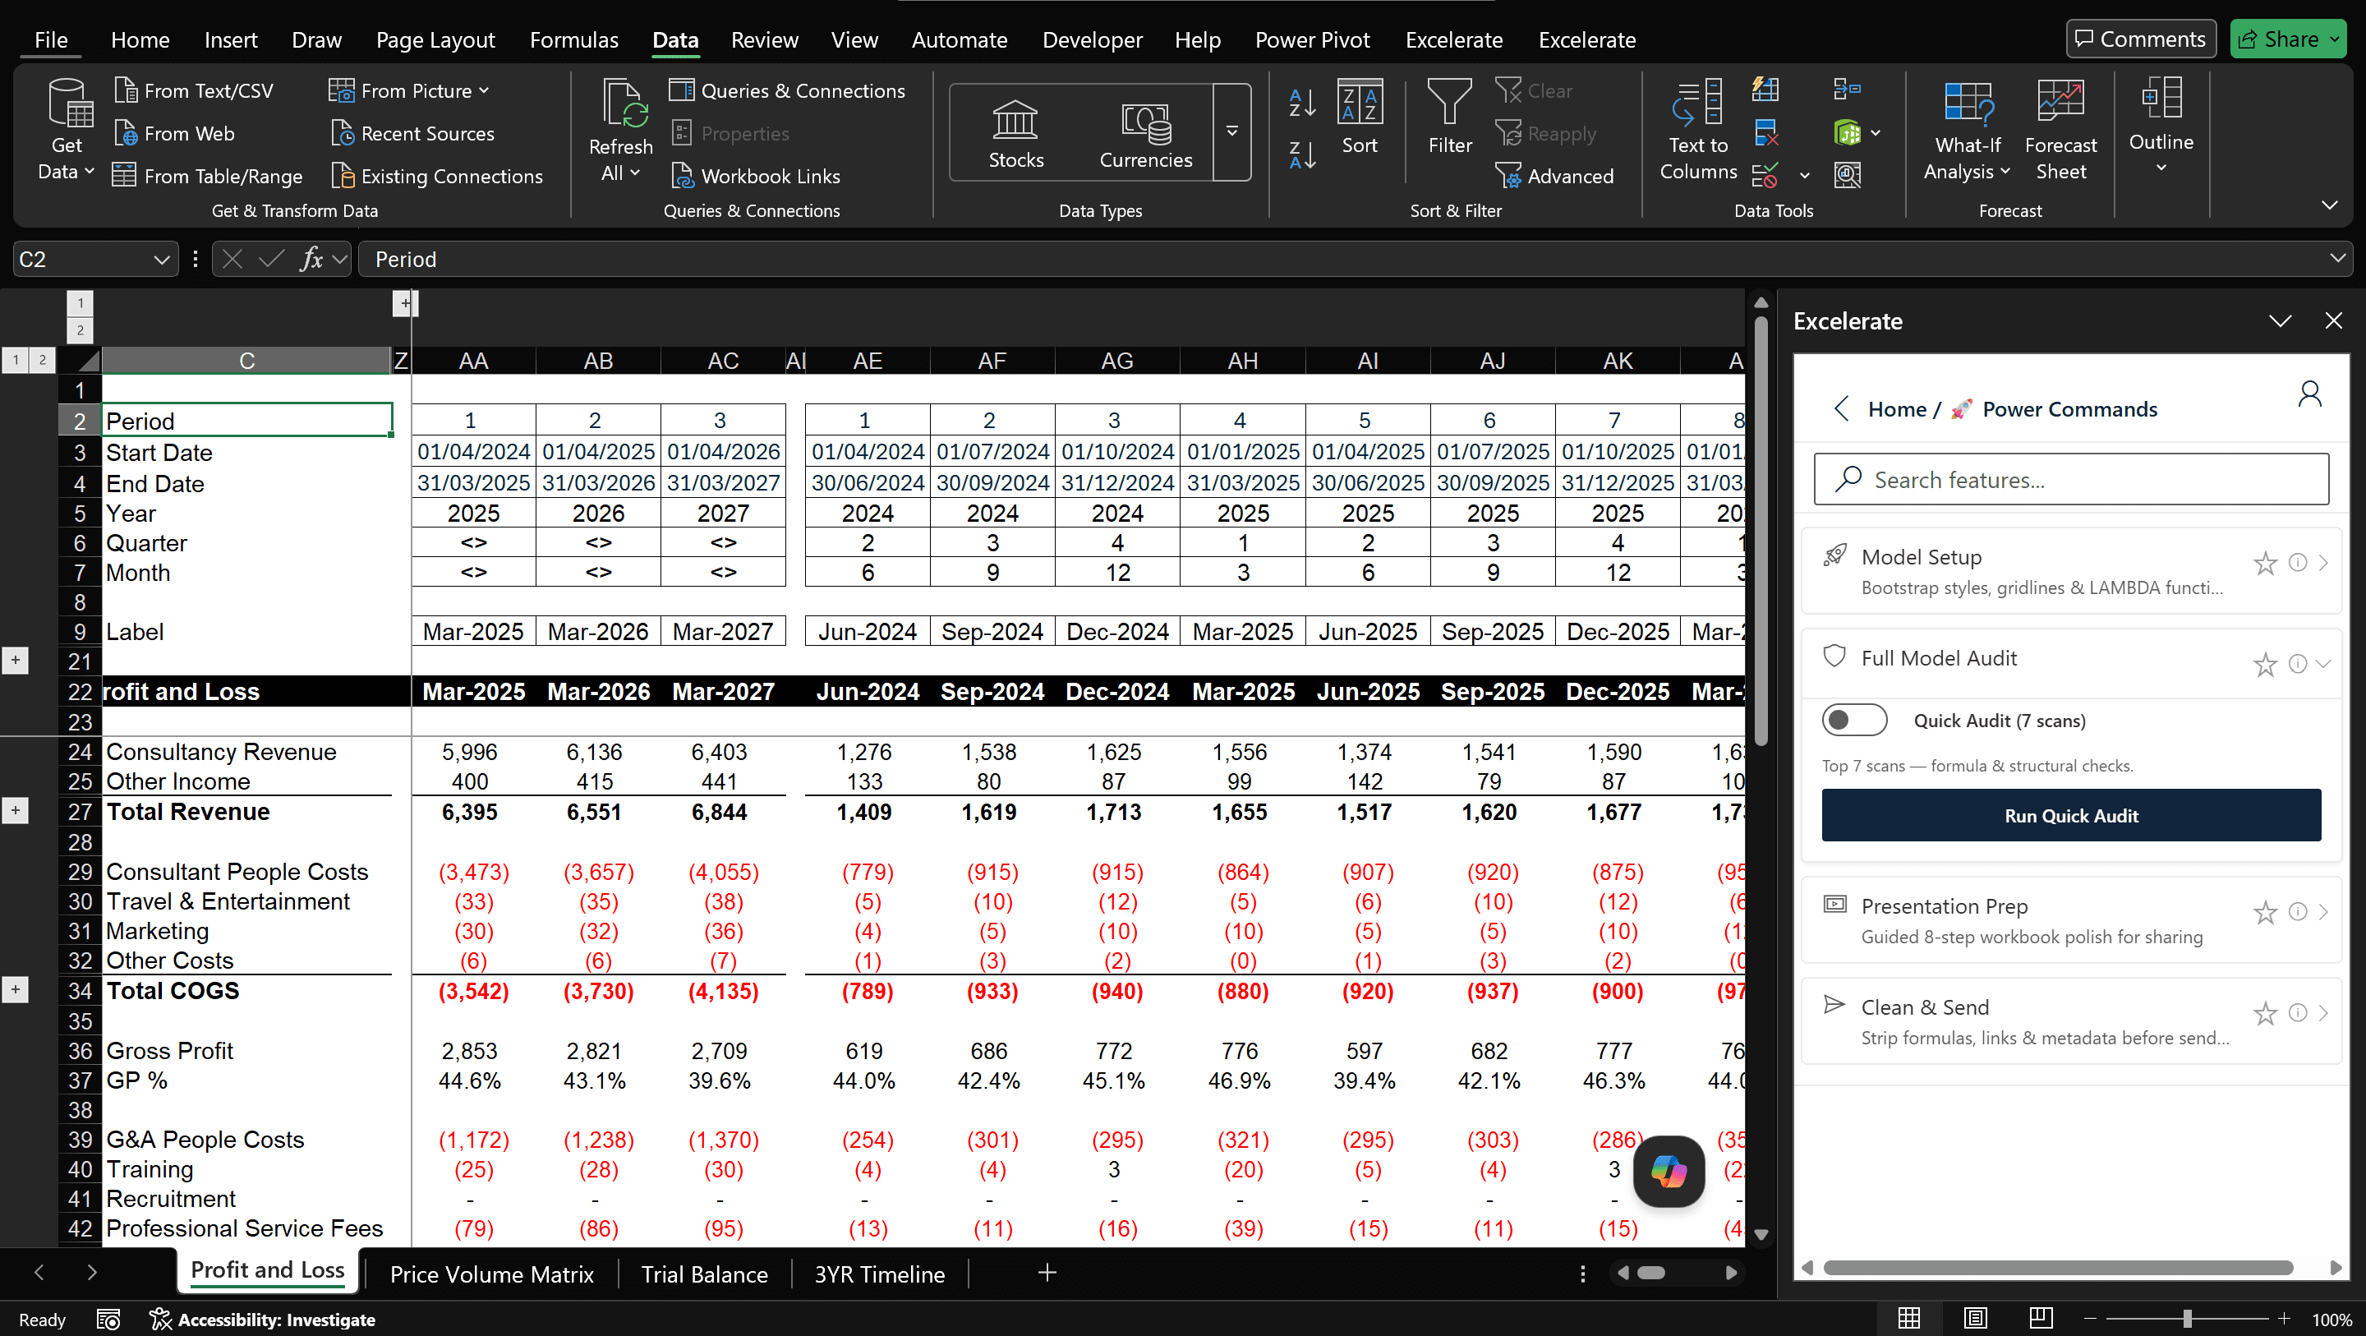Sort A to Z ascending
The image size is (2366, 1336).
1302,103
